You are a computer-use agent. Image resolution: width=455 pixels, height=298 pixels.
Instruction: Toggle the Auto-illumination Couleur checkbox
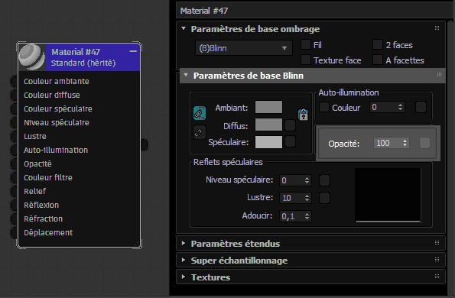[x=323, y=107]
